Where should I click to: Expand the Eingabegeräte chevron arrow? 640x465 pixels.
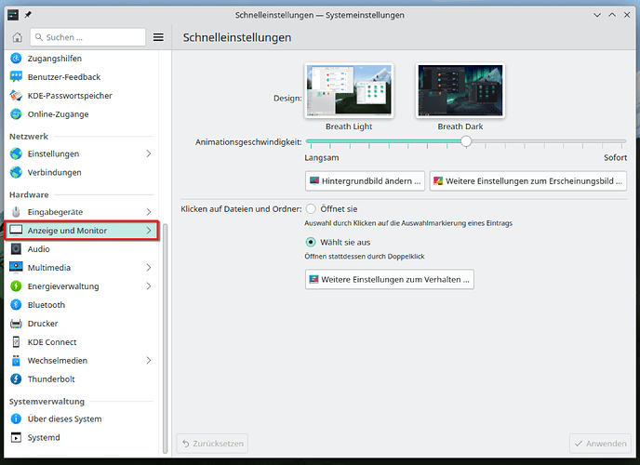pos(149,212)
